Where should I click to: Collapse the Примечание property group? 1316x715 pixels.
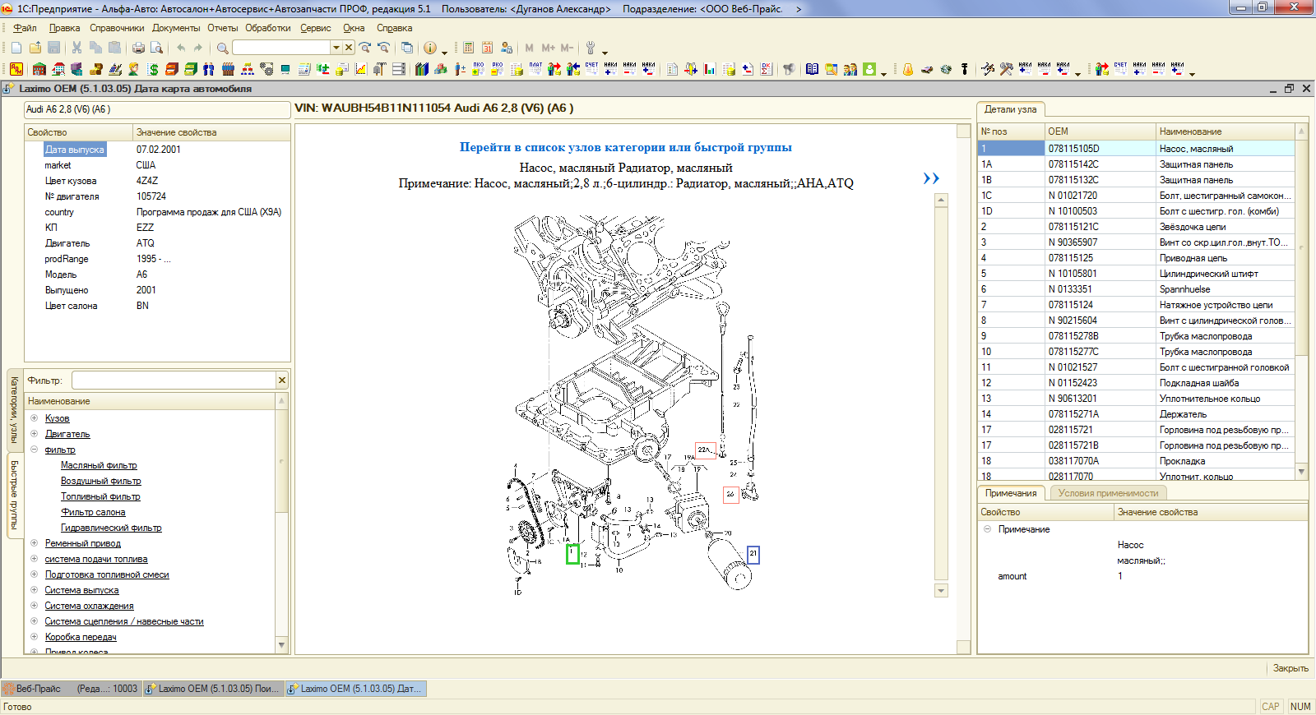[x=987, y=529]
